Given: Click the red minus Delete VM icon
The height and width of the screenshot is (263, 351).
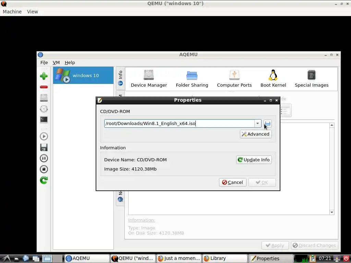Looking at the screenshot, I should coord(44,87).
